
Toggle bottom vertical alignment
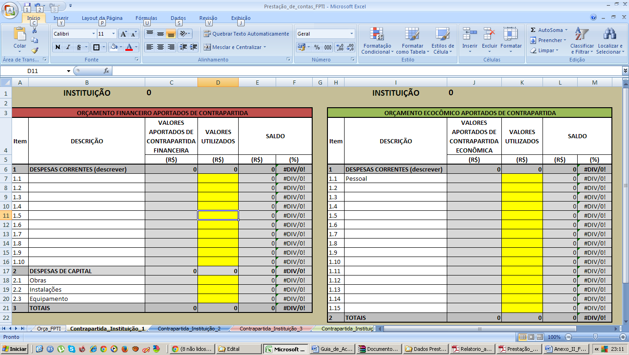(171, 34)
